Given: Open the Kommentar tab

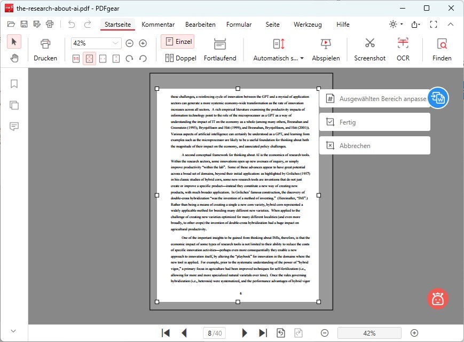Looking at the screenshot, I should coord(158,25).
